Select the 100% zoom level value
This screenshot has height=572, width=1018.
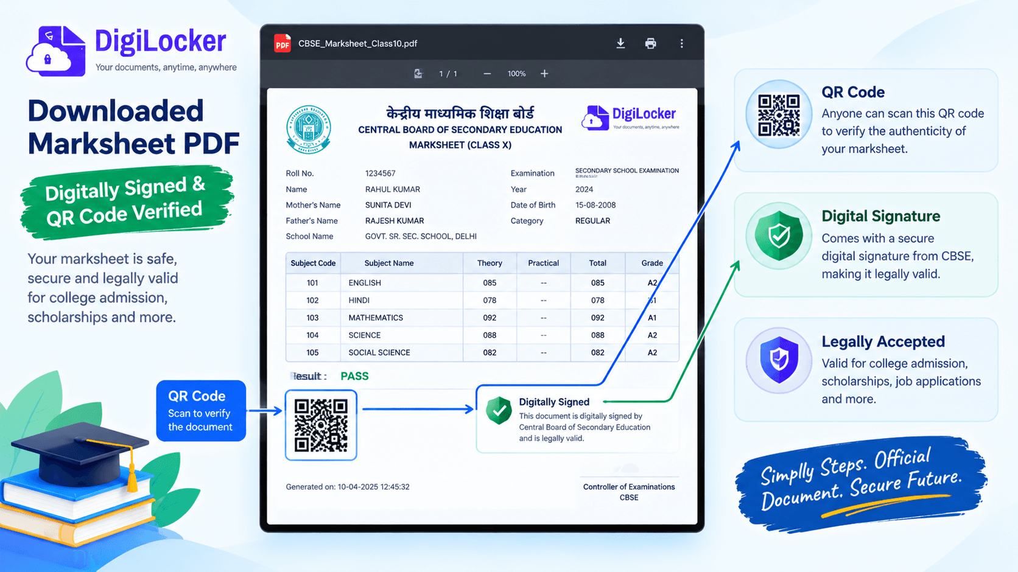(516, 74)
